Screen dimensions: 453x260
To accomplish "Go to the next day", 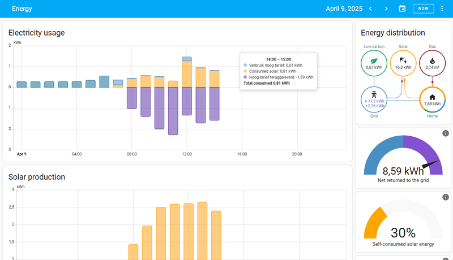I will click(386, 8).
